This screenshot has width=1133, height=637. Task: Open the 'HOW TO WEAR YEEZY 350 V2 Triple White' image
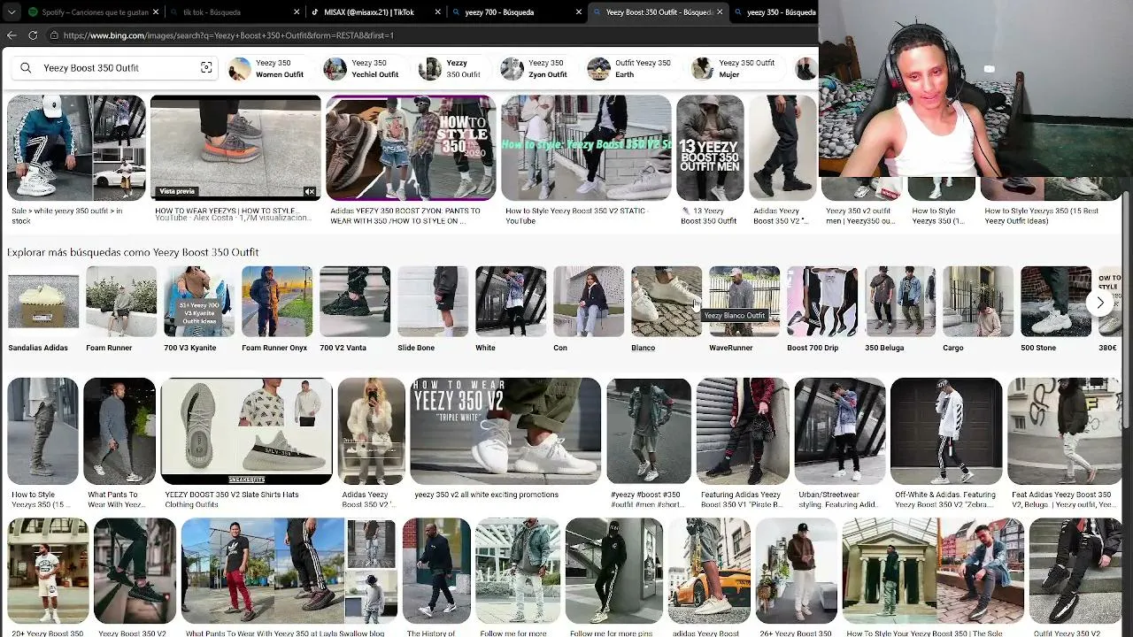pyautogui.click(x=505, y=431)
